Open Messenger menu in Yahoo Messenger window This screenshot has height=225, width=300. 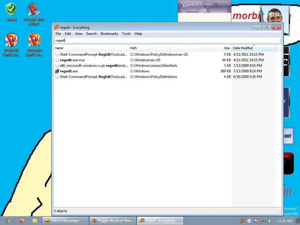pos(188,10)
